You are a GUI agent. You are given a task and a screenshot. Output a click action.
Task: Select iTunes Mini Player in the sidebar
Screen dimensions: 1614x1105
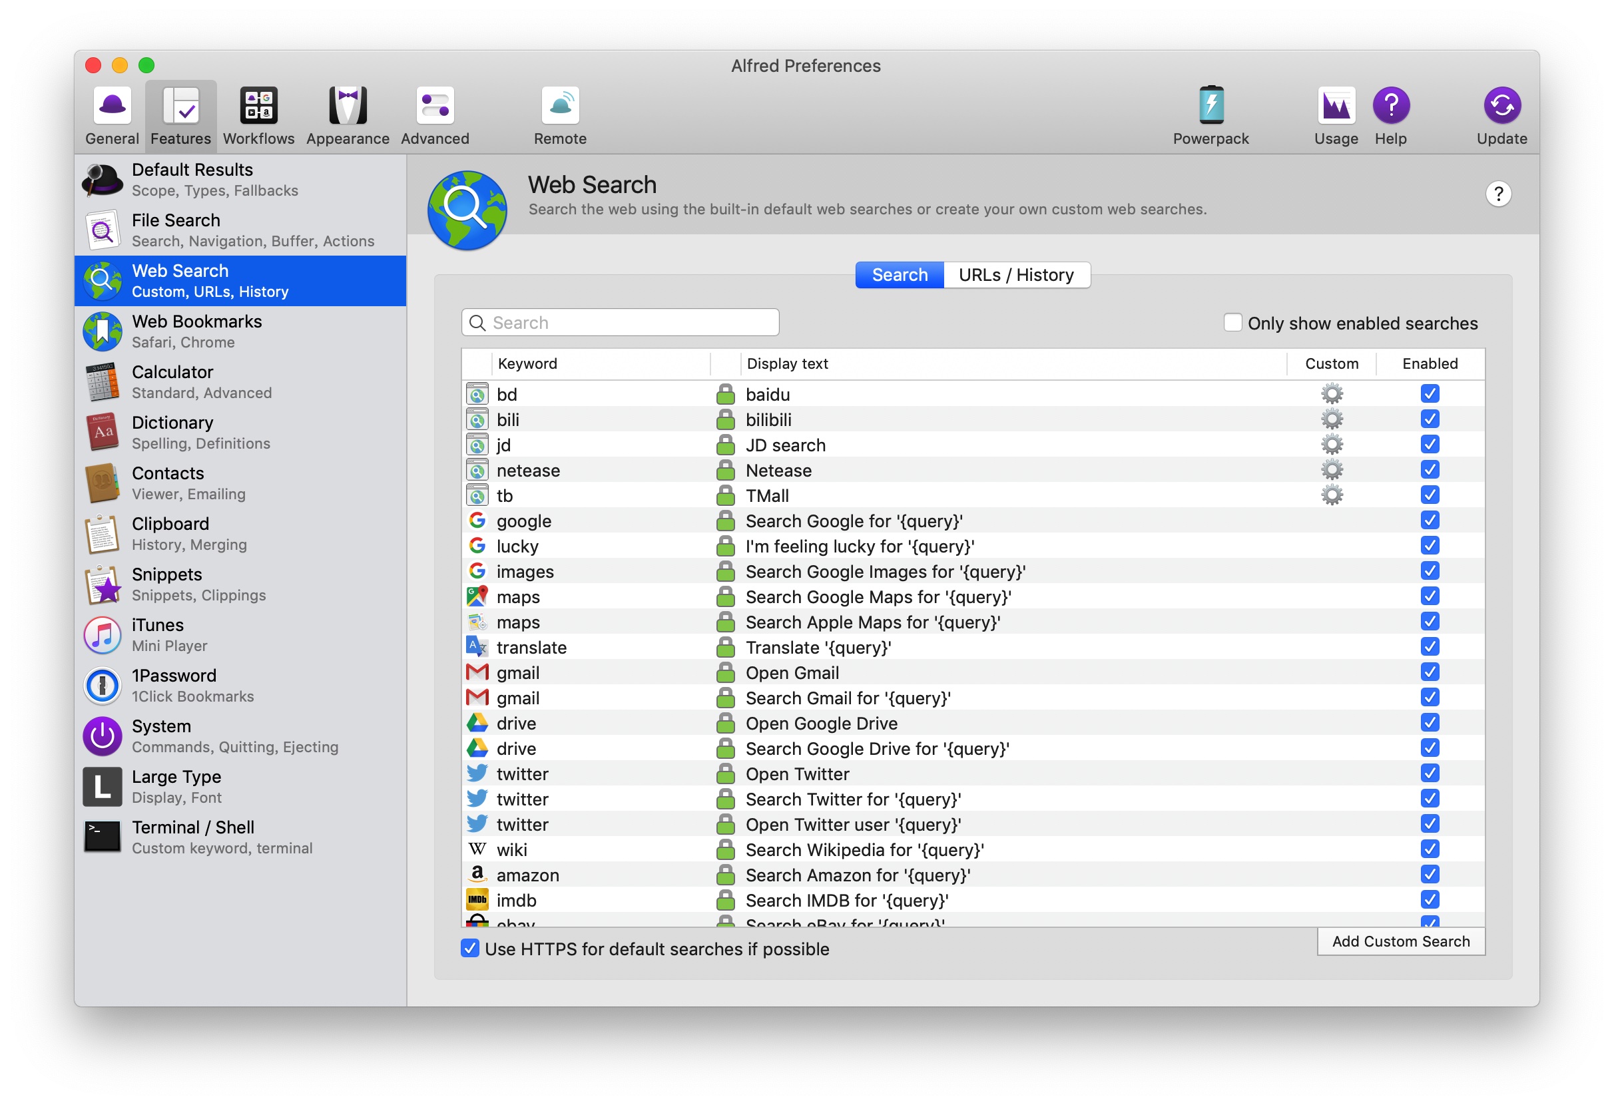click(x=240, y=636)
